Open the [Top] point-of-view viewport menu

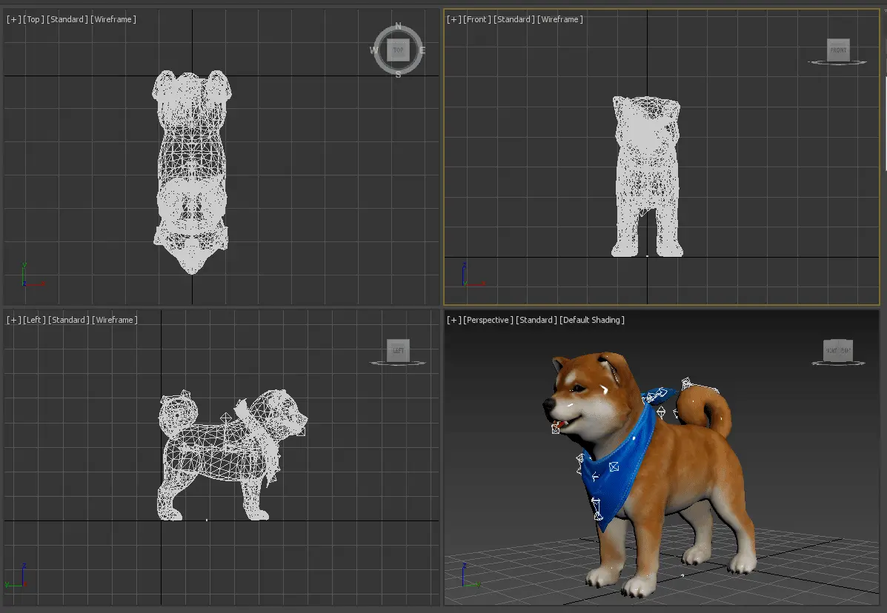33,19
